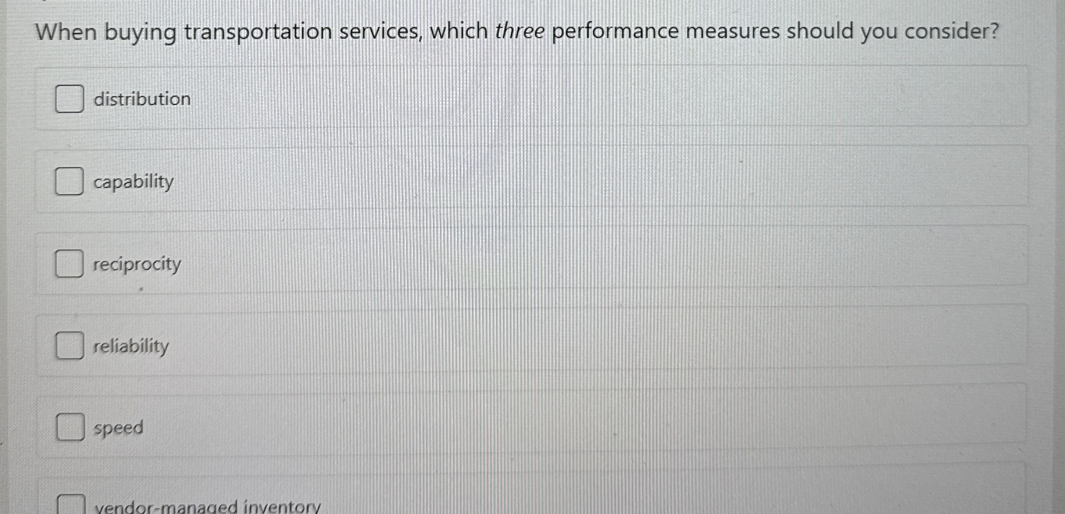The width and height of the screenshot is (1065, 514).
Task: Click the reciprocity label text
Action: [x=137, y=264]
